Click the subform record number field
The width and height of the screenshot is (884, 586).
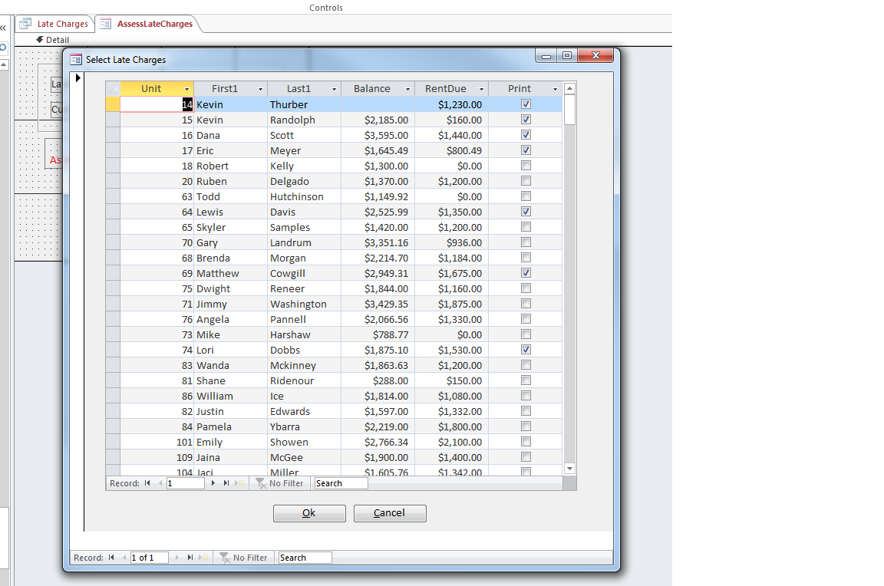click(185, 483)
